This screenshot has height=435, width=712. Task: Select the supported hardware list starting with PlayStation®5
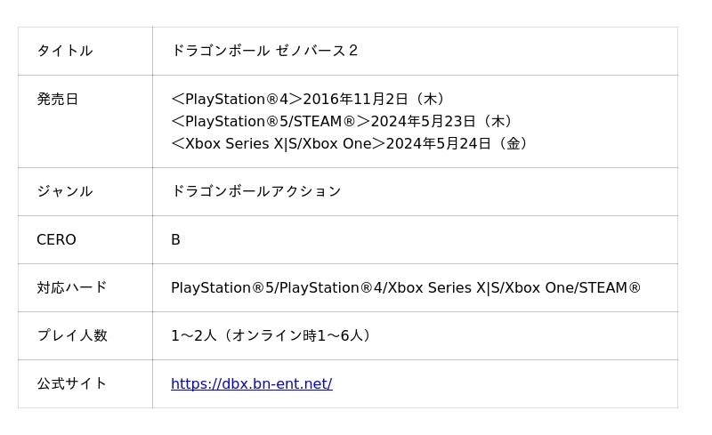(406, 288)
